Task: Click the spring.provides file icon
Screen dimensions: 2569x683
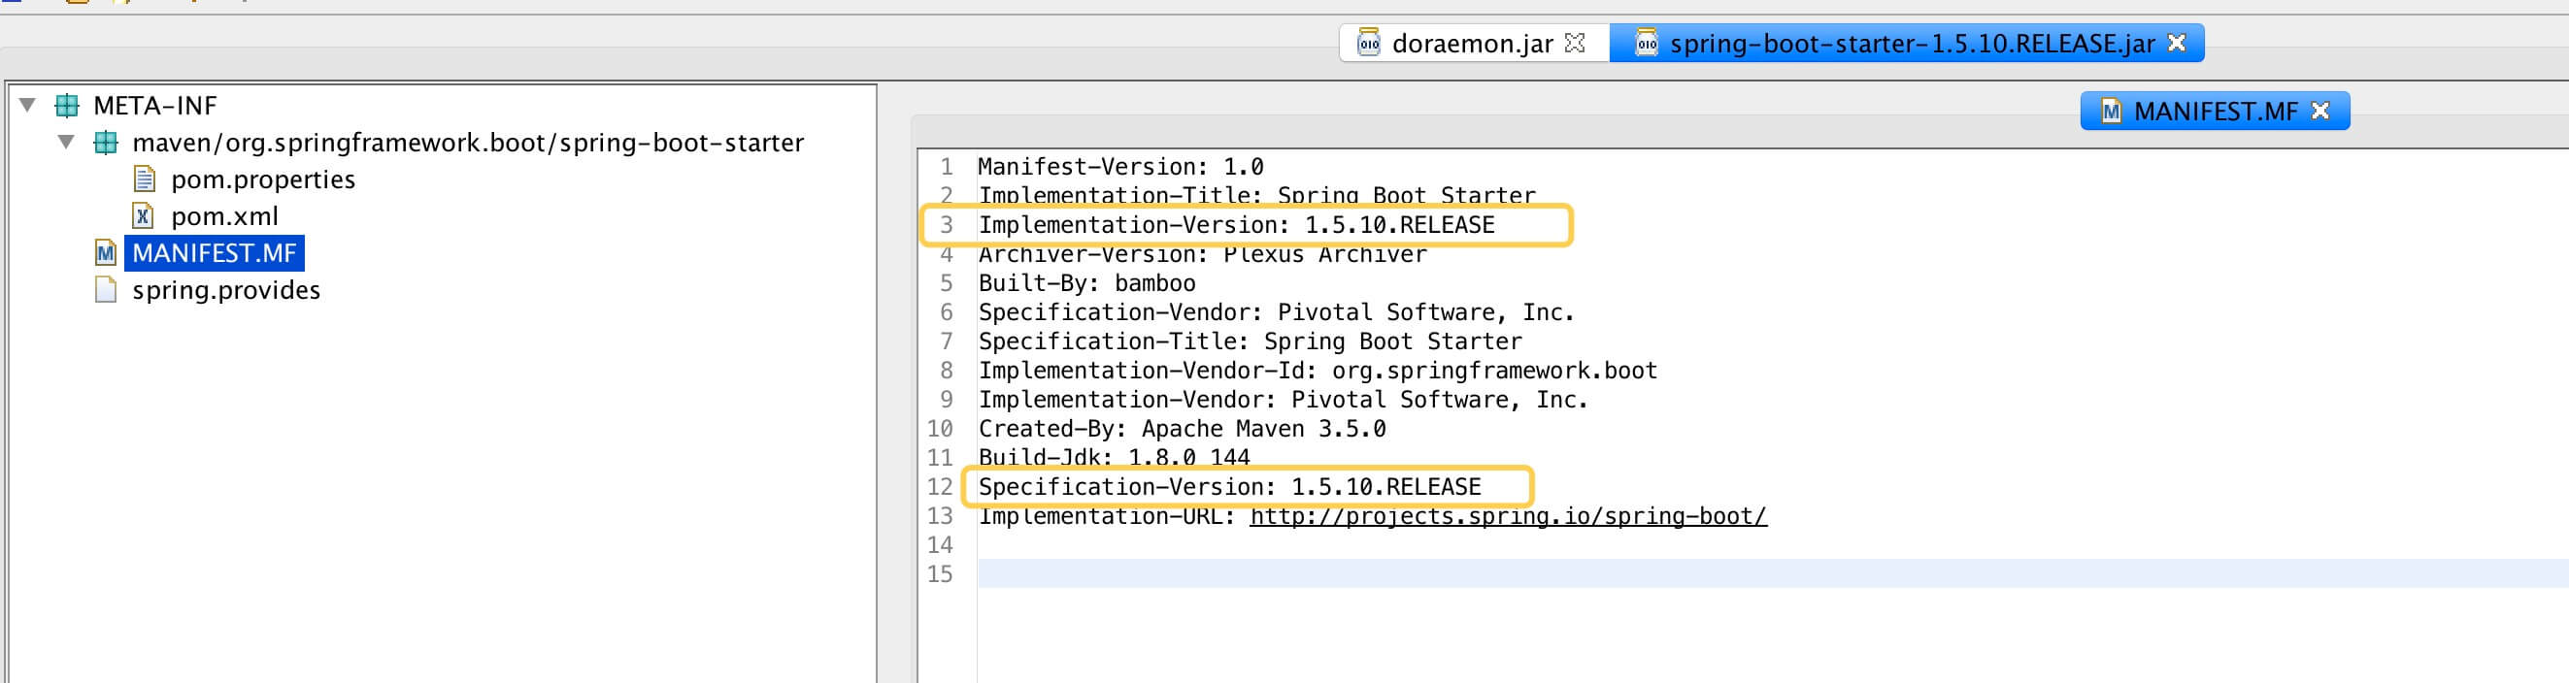Action: click(x=106, y=290)
